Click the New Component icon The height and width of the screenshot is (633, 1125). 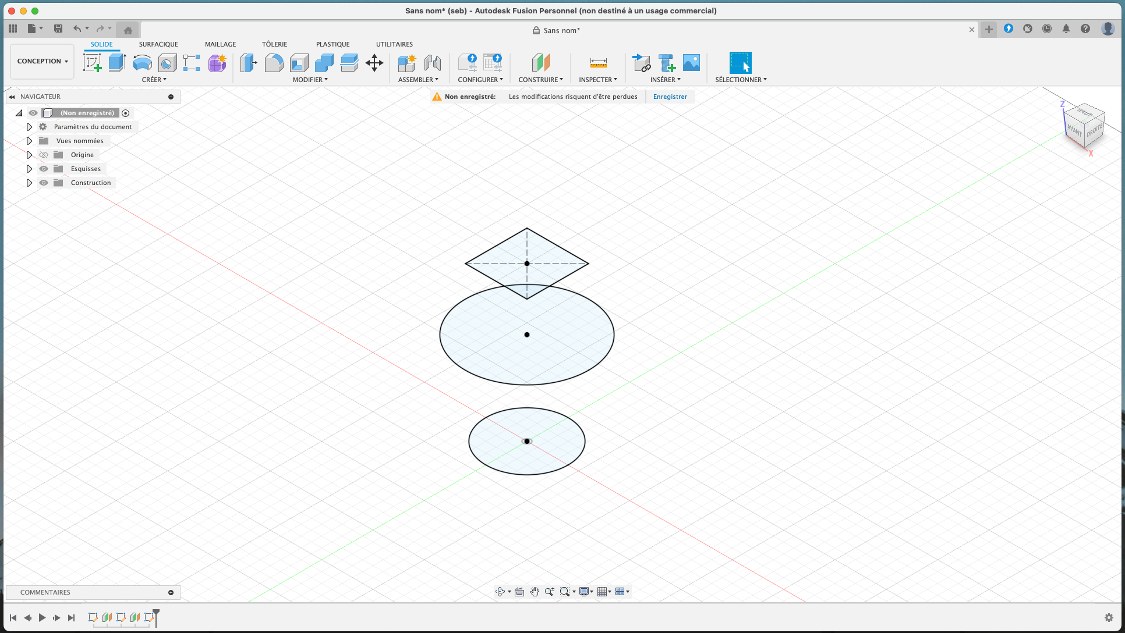[406, 63]
